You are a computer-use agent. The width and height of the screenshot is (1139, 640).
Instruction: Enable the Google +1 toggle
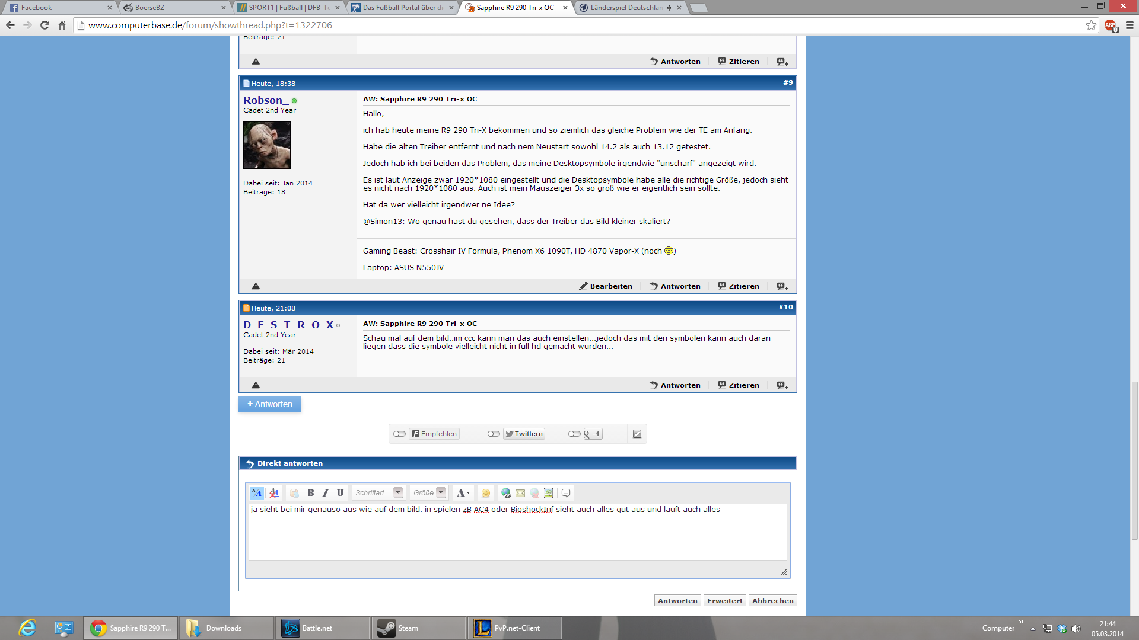[574, 434]
